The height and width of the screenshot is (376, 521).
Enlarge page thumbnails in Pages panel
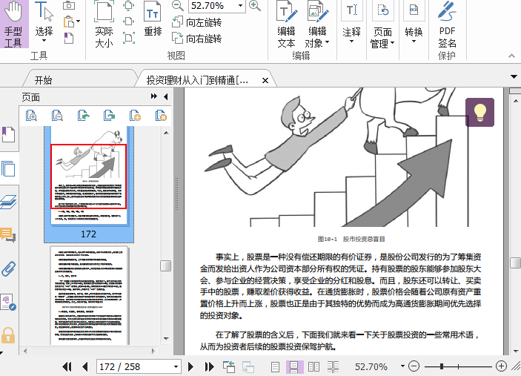coord(31,115)
